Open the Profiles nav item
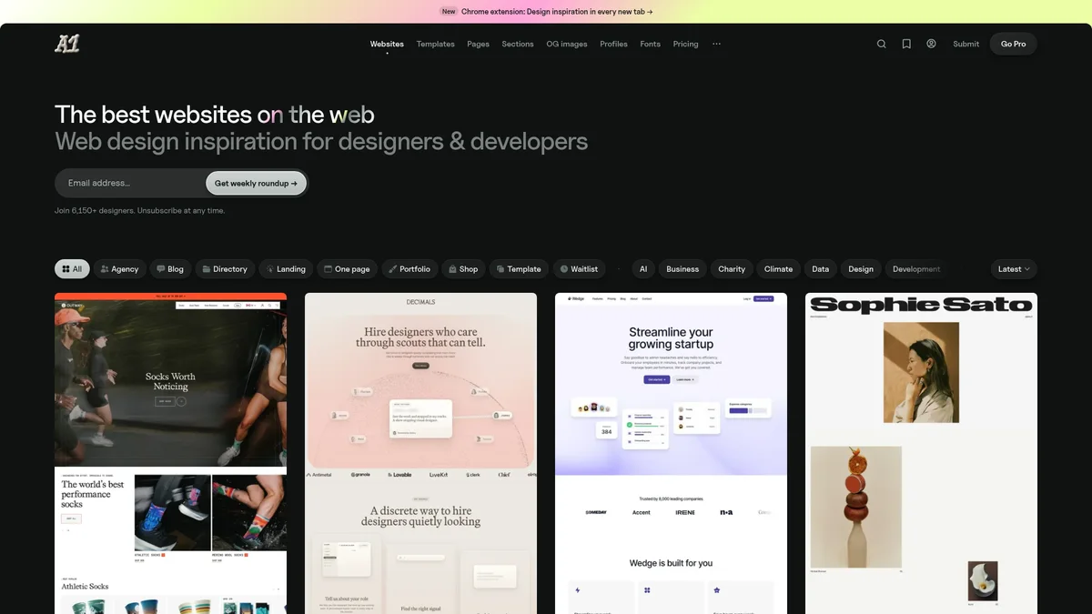This screenshot has height=614, width=1092. point(614,44)
